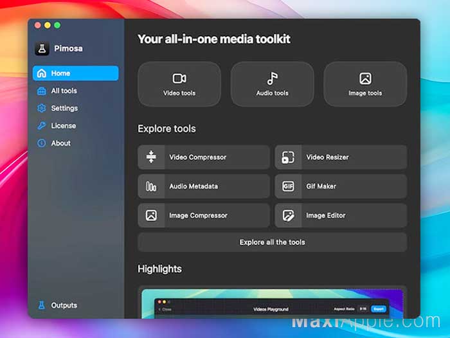Click the Gif Maker GIF icon

tap(288, 186)
